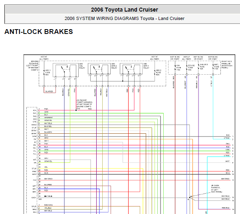The height and width of the screenshot is (214, 240).
Task: Click pin 31 'WHT/BLK' wire label on left
Action: (48, 196)
